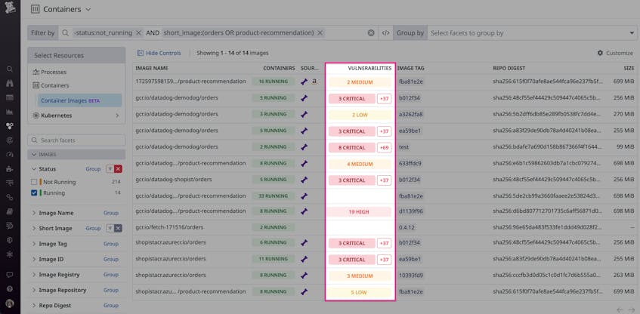This screenshot has height=314, width=640.
Task: Click the Amazon source icon for product-recommendation
Action: click(314, 82)
